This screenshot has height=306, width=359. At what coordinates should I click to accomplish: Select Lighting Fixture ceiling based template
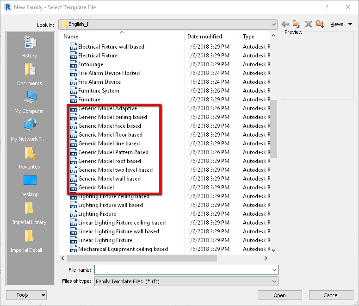(x=113, y=196)
